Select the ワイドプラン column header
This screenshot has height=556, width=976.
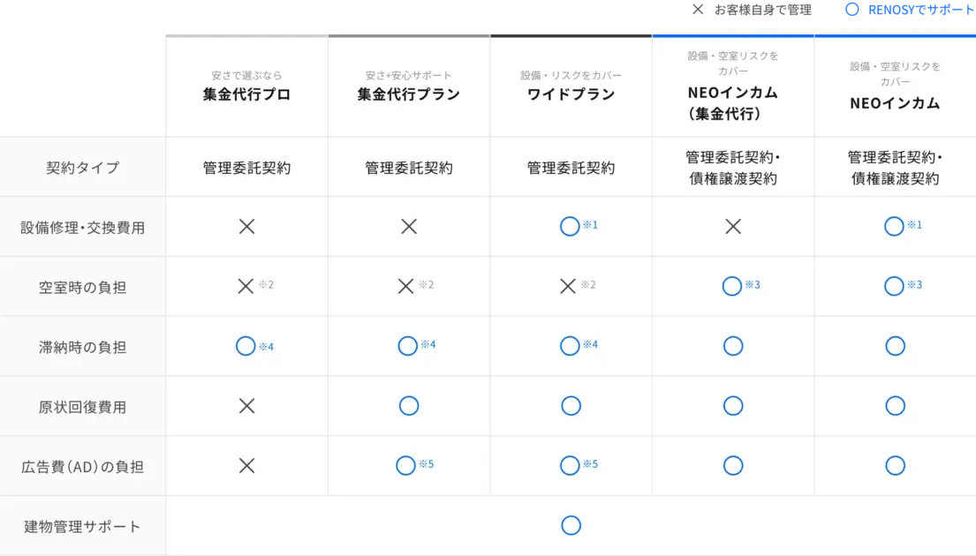click(571, 94)
